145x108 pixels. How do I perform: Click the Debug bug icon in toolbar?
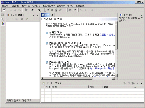(26, 10)
